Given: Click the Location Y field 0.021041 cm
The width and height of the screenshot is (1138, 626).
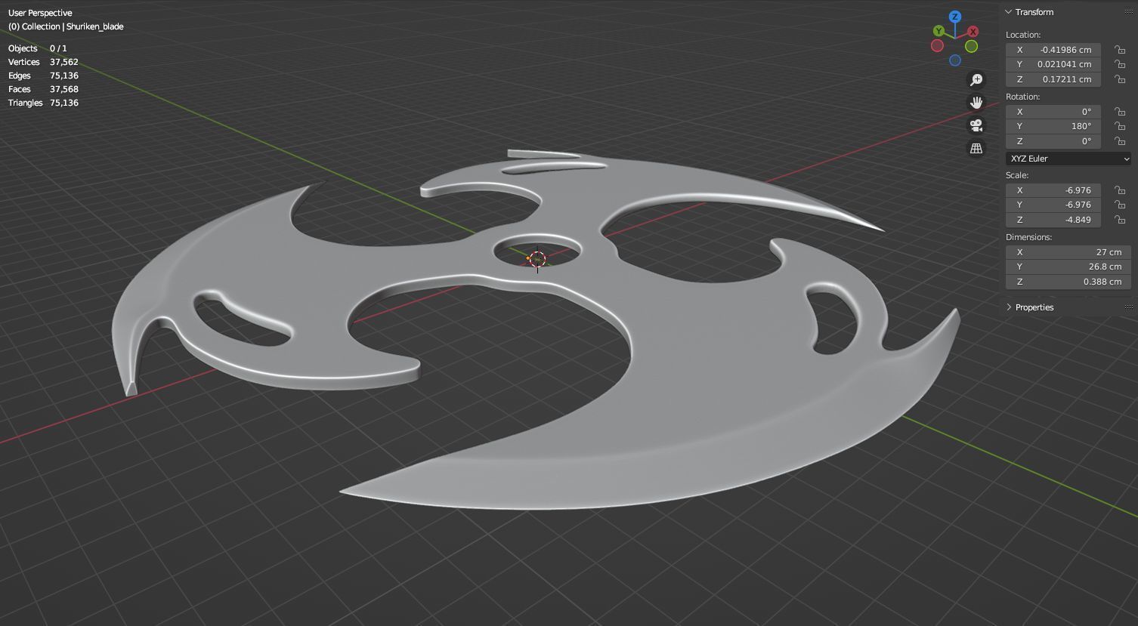Looking at the screenshot, I should click(x=1053, y=64).
